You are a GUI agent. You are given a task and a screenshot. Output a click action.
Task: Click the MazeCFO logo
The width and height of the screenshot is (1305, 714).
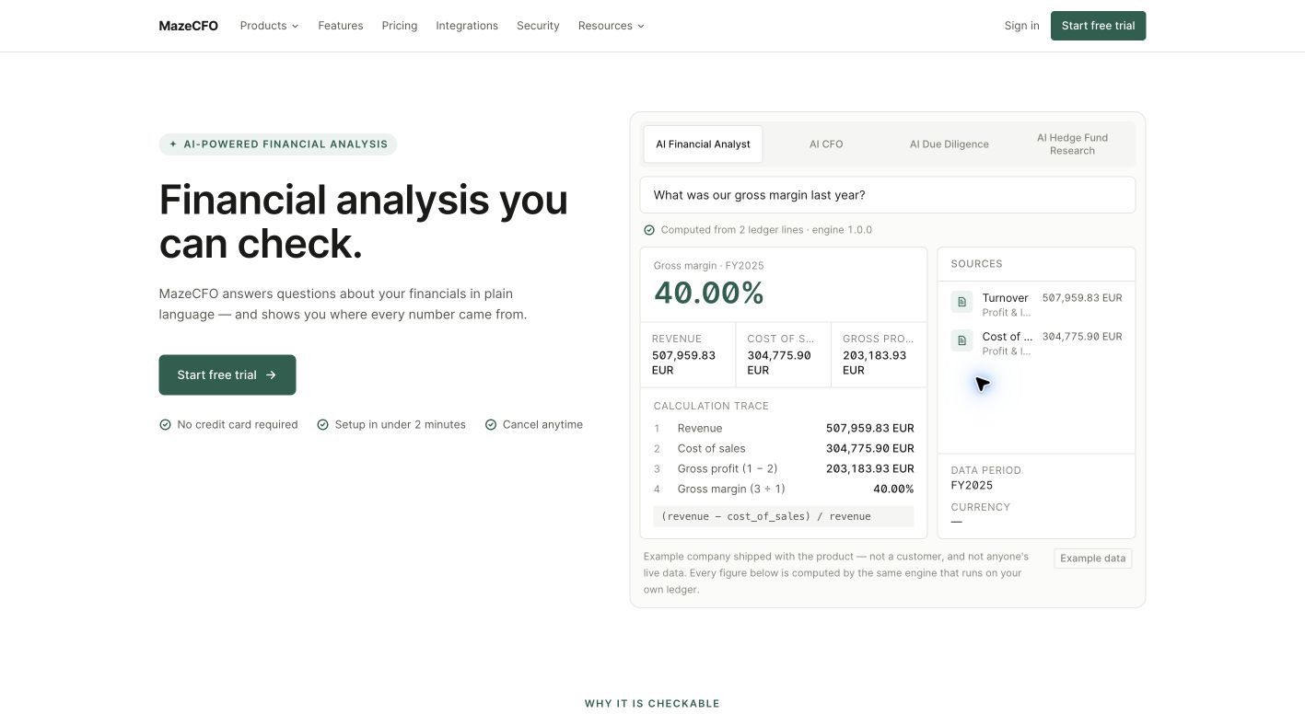click(188, 26)
